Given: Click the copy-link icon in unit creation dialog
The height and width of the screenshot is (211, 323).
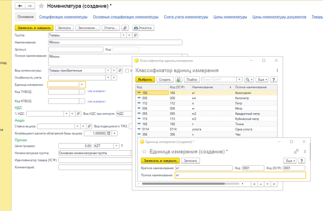Looking at the screenshot, I should click(296, 151).
